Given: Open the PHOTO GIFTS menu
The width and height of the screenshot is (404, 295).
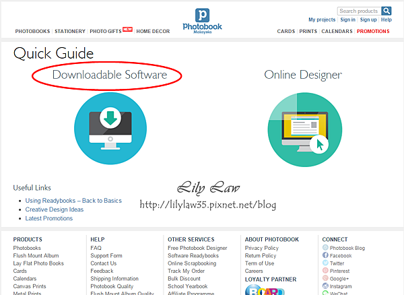Looking at the screenshot, I should point(106,31).
